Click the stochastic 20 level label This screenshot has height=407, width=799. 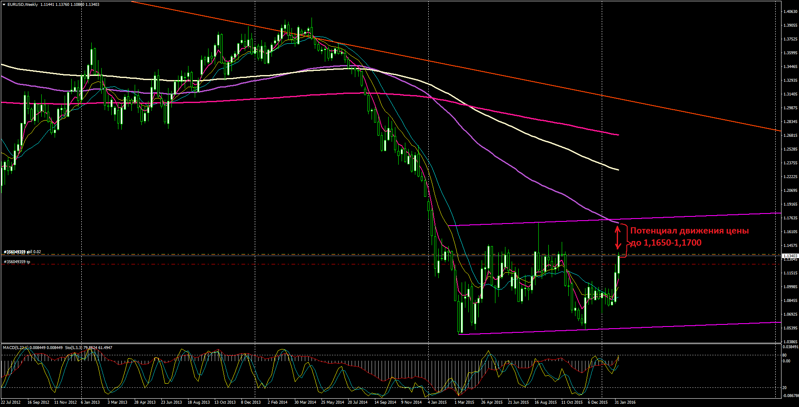pyautogui.click(x=785, y=388)
